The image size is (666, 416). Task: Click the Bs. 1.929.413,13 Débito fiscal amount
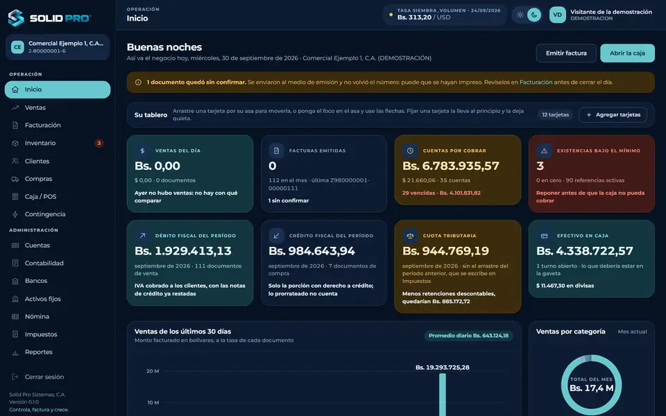pos(183,251)
